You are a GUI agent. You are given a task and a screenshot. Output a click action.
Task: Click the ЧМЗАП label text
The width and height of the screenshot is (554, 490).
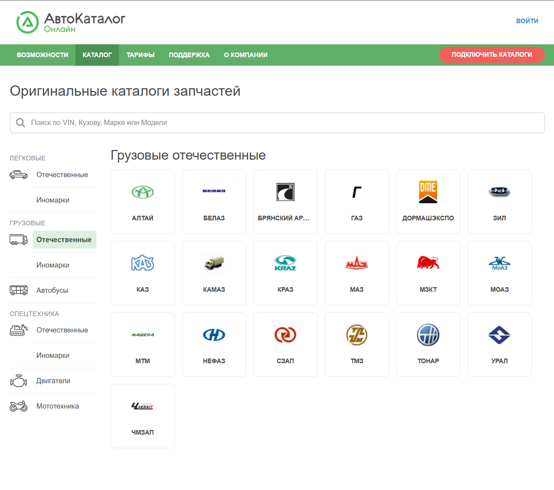coord(143,432)
